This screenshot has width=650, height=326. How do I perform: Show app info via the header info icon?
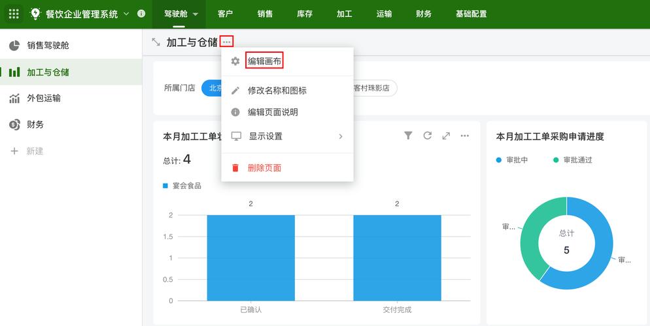point(141,14)
